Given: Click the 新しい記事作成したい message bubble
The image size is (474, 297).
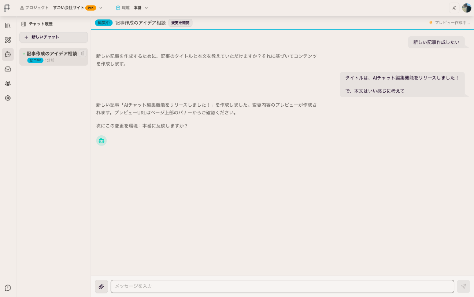Looking at the screenshot, I should click(x=436, y=42).
